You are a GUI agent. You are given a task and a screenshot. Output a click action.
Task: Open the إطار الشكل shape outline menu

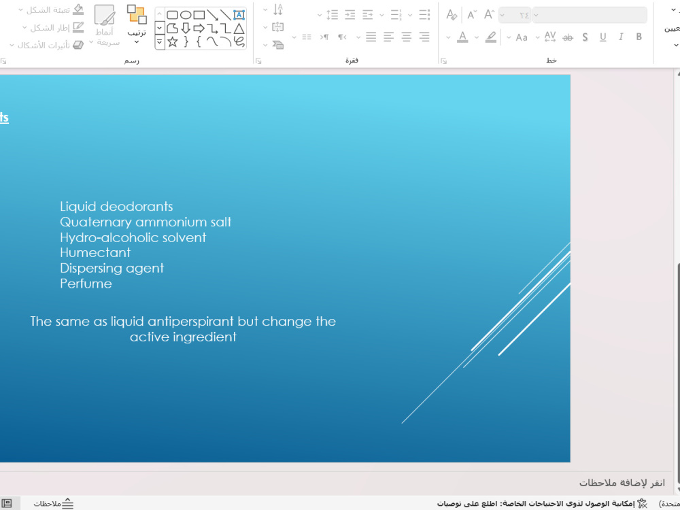[x=53, y=27]
